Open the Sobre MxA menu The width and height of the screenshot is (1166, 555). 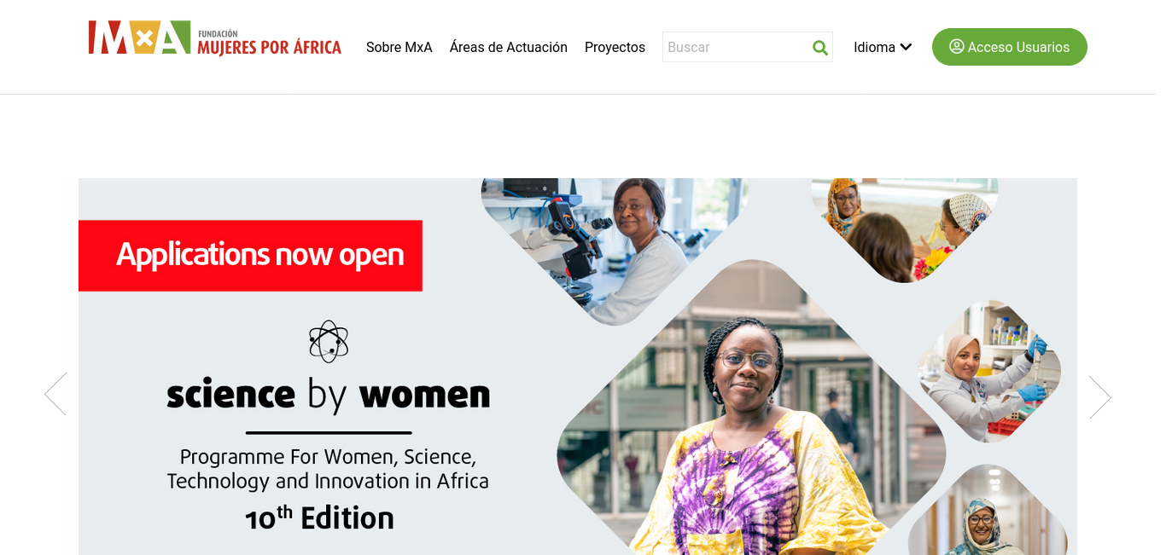[399, 47]
